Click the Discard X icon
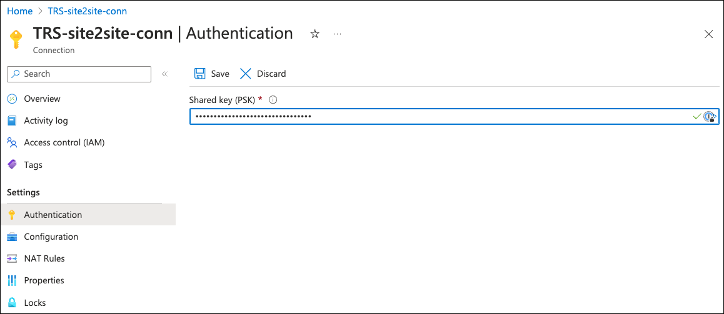Image resolution: width=724 pixels, height=314 pixels. 246,74
